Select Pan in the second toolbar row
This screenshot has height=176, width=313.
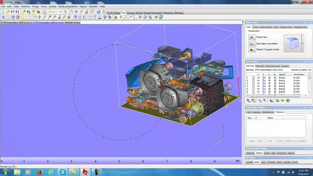coord(39,17)
